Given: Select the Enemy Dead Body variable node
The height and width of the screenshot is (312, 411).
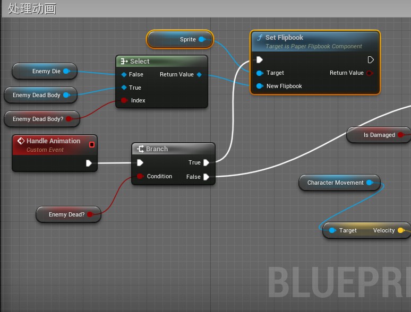Looking at the screenshot, I should click(x=35, y=95).
